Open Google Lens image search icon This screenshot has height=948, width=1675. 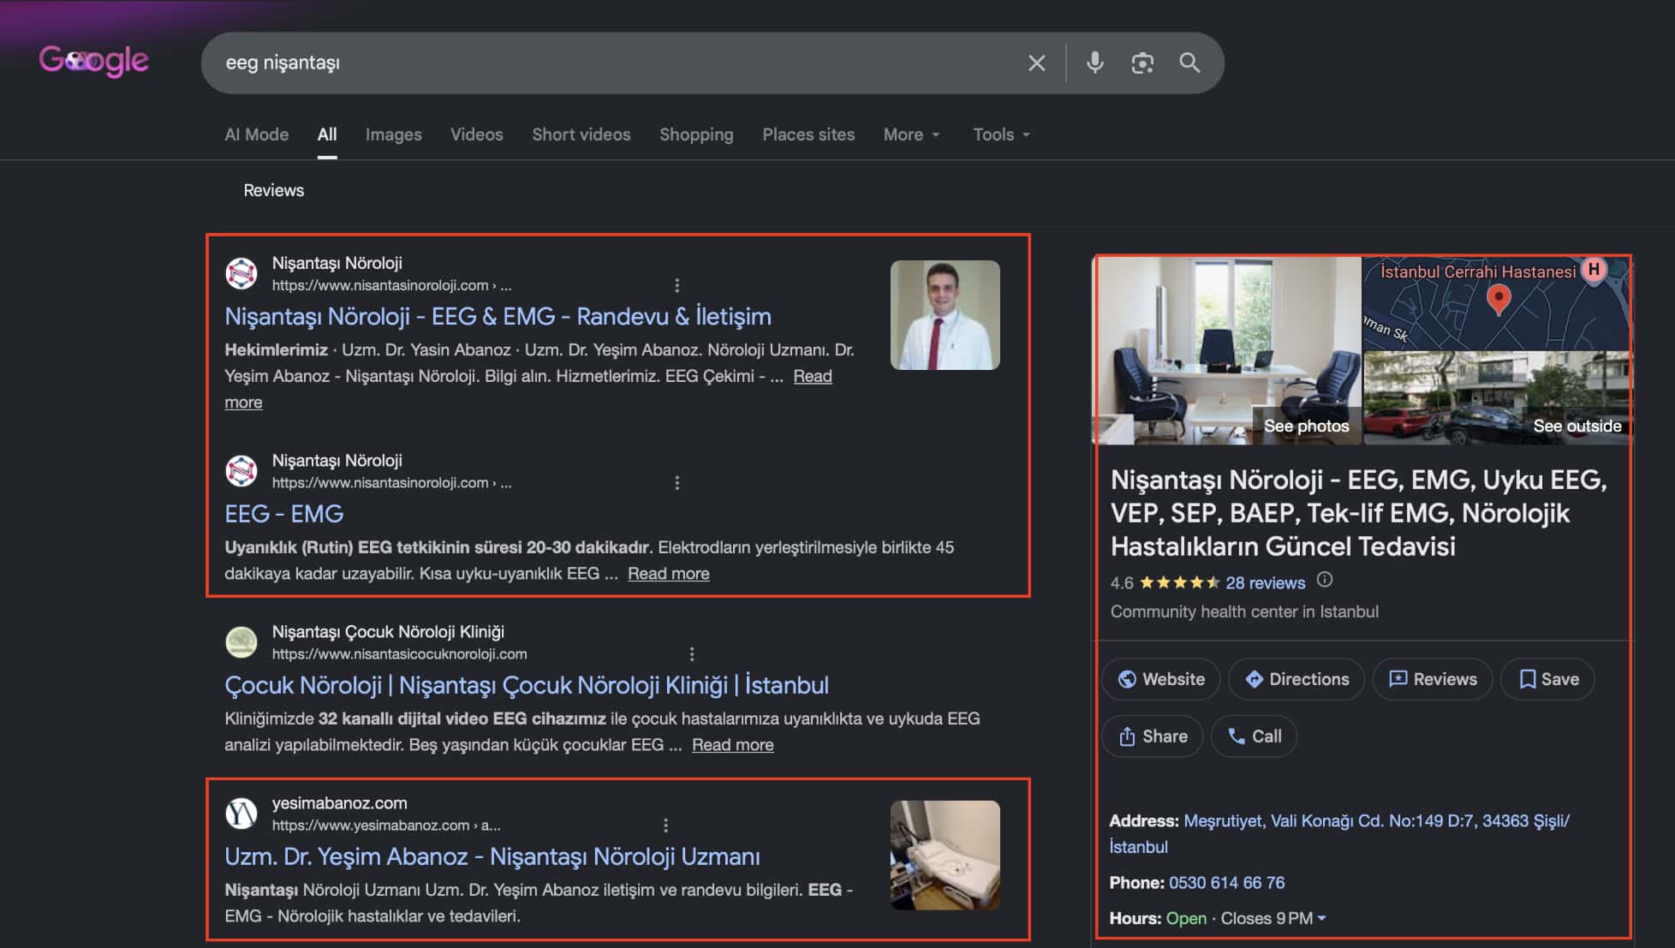click(1142, 63)
